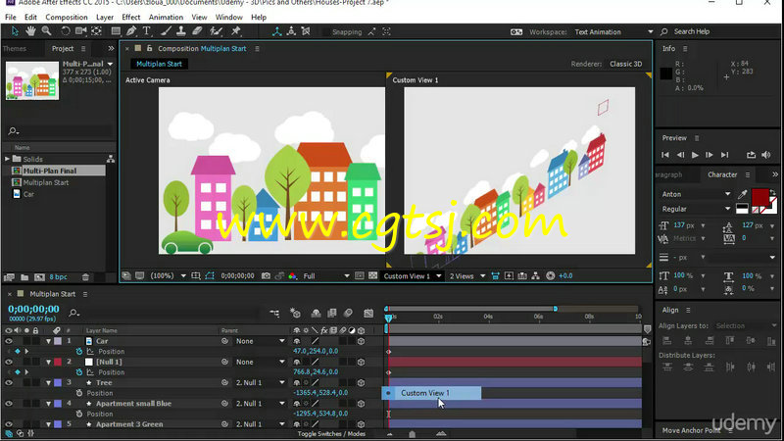The image size is (784, 441).
Task: Toggle the Snapping checkbox
Action: pyautogui.click(x=326, y=32)
